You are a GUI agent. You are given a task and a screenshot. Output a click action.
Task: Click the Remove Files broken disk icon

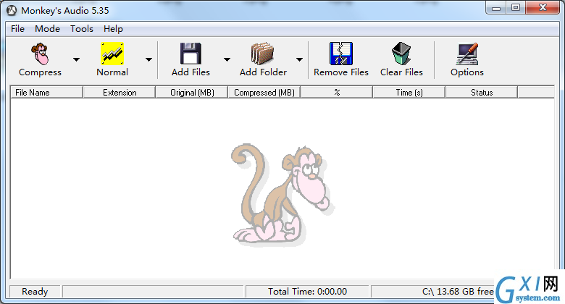click(x=341, y=54)
